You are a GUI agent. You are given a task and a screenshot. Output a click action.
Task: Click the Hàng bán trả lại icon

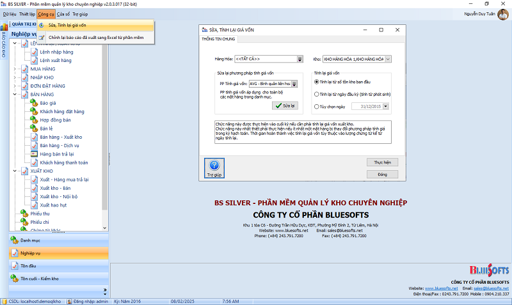(35, 154)
